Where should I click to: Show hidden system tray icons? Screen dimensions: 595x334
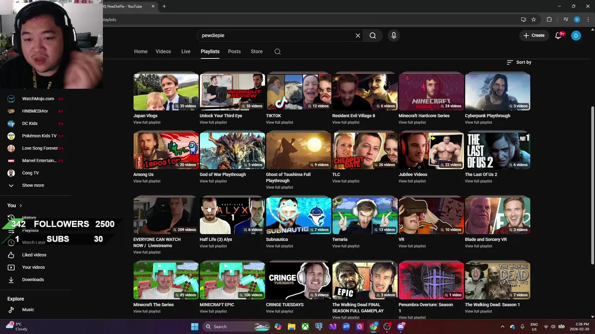[502, 327]
